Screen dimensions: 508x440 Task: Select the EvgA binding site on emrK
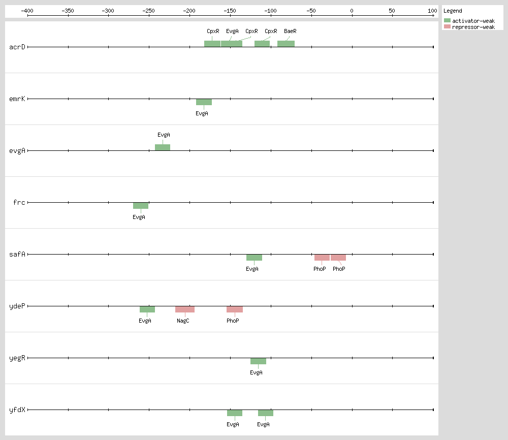tap(204, 102)
